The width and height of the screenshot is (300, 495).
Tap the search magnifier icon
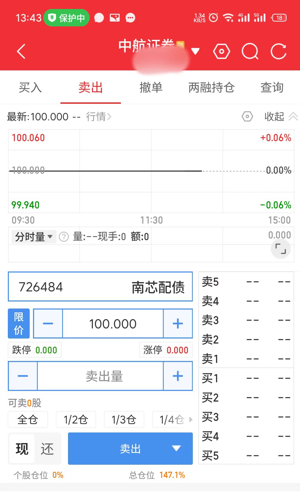click(x=250, y=52)
